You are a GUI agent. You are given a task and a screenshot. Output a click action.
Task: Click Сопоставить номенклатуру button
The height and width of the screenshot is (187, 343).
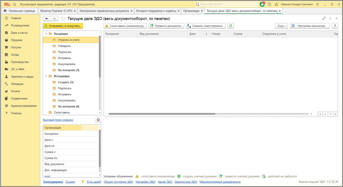pyautogui.click(x=125, y=26)
